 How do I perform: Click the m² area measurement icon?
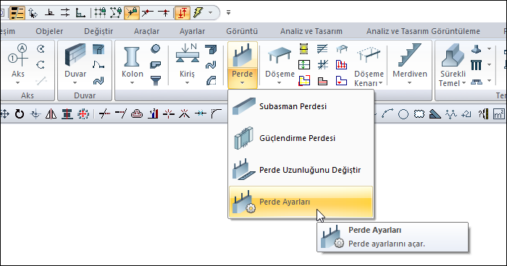498,114
